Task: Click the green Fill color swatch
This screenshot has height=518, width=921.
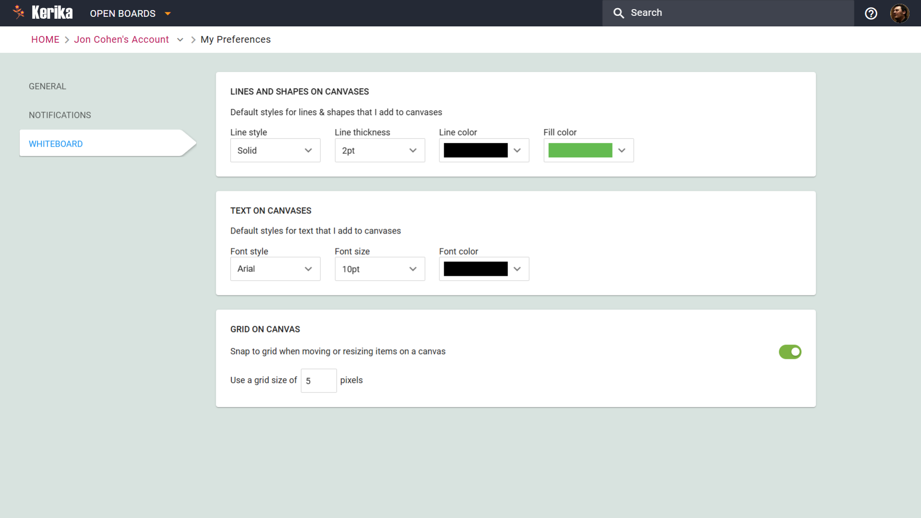Action: [x=580, y=151]
